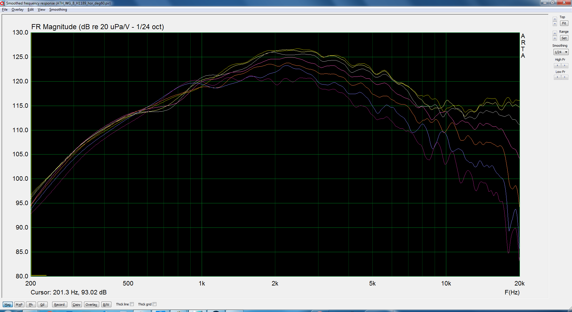Click the Record button

[x=59, y=305]
